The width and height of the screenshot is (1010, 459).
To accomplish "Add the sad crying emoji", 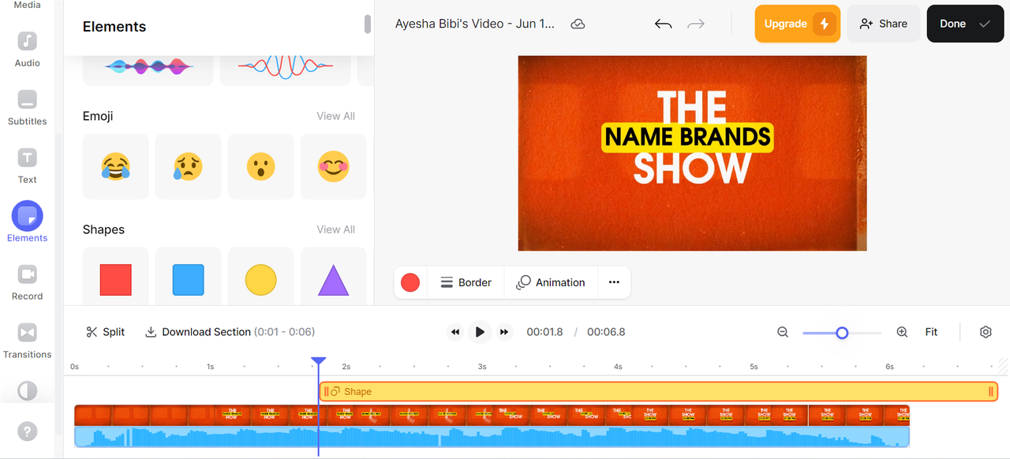I will pos(188,166).
